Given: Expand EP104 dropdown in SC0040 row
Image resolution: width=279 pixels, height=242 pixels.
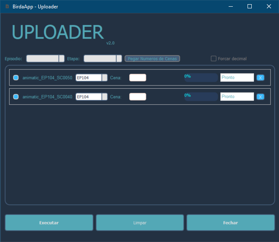Looking at the screenshot, I should pos(104,97).
